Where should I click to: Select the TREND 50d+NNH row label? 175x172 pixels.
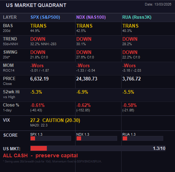click(x=10, y=41)
